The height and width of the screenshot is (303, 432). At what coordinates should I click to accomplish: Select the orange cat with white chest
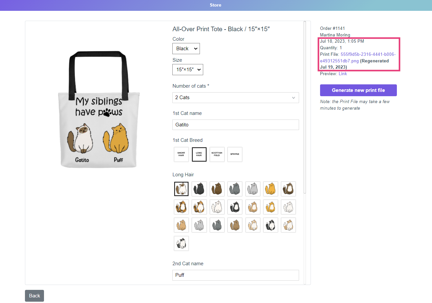coord(270,207)
